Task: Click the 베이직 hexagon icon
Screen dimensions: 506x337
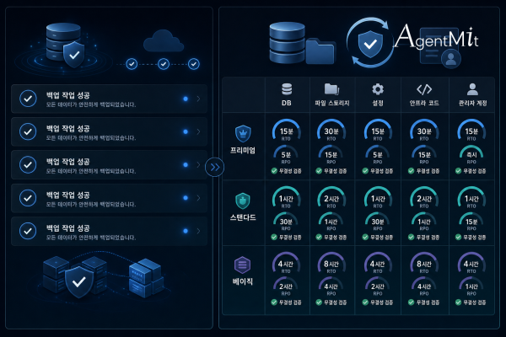Action: (x=242, y=265)
